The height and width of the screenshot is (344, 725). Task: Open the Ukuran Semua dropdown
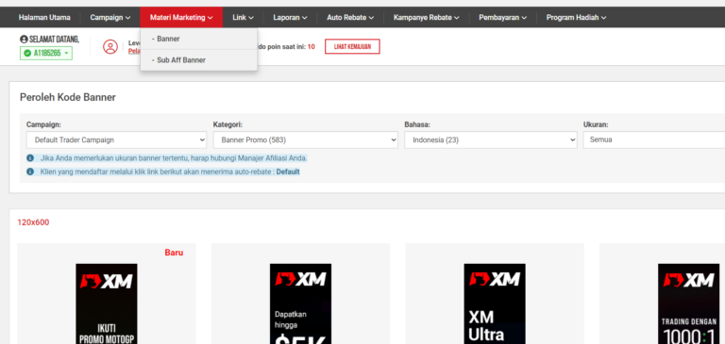654,139
